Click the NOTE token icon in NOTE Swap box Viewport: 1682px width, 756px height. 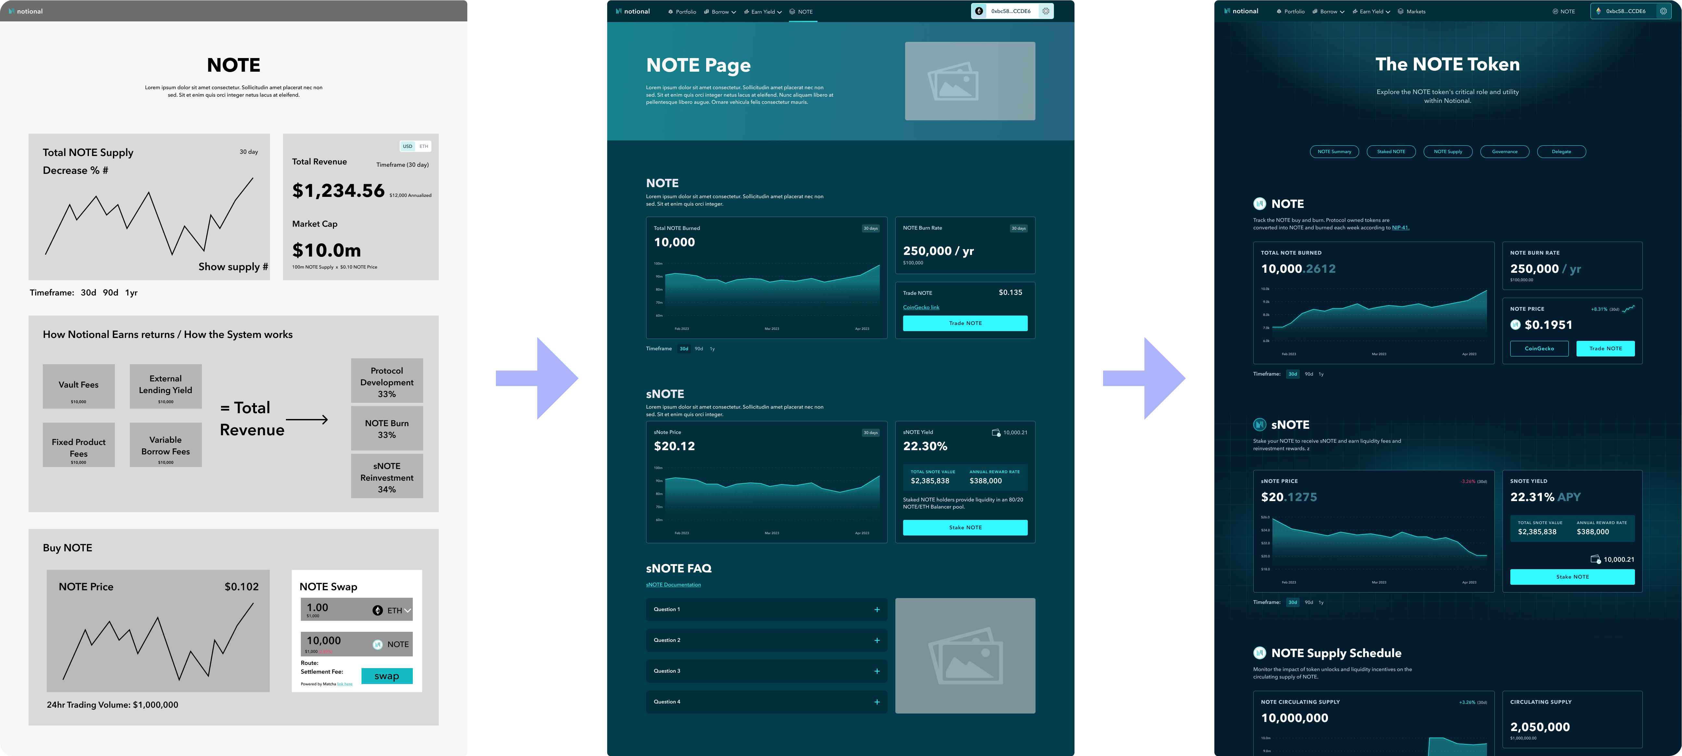[x=377, y=644]
